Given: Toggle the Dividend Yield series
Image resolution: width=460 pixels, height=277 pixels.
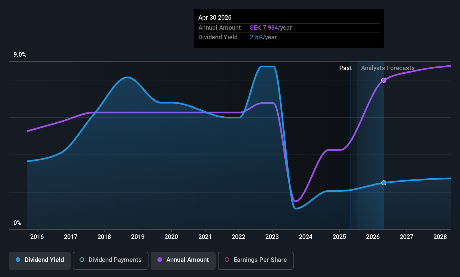Looking at the screenshot, I should click(x=40, y=260).
